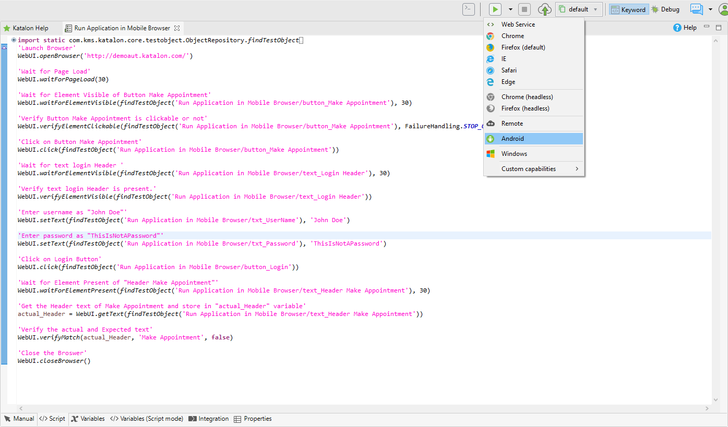Screen dimensions: 728x427
Task: Upload project to Katalon cloud
Action: tap(544, 9)
